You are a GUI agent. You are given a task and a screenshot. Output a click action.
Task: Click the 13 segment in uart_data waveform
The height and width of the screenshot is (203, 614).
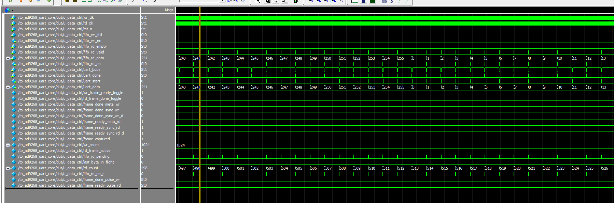click(x=607, y=87)
